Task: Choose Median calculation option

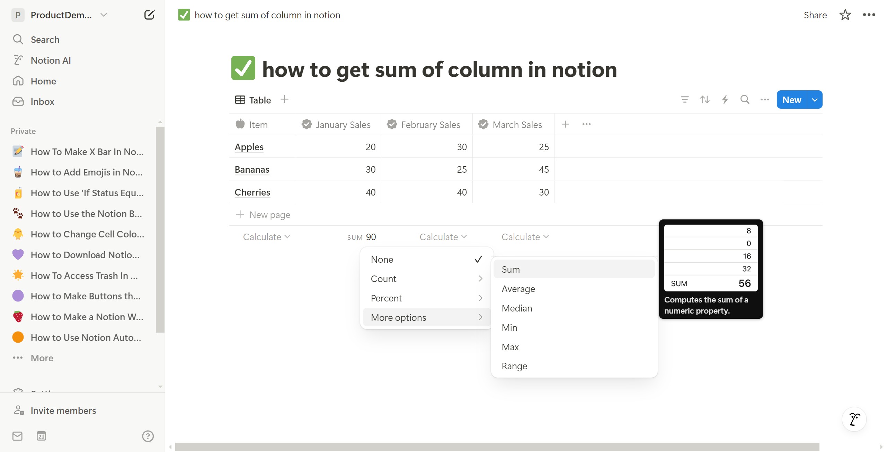Action: (574, 308)
